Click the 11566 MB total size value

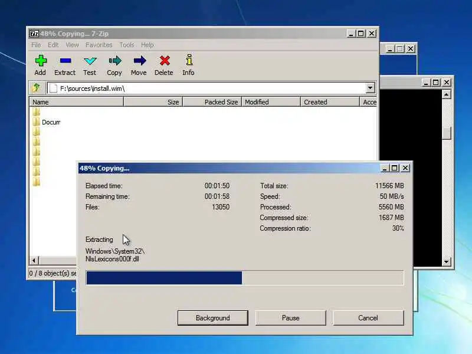(389, 186)
